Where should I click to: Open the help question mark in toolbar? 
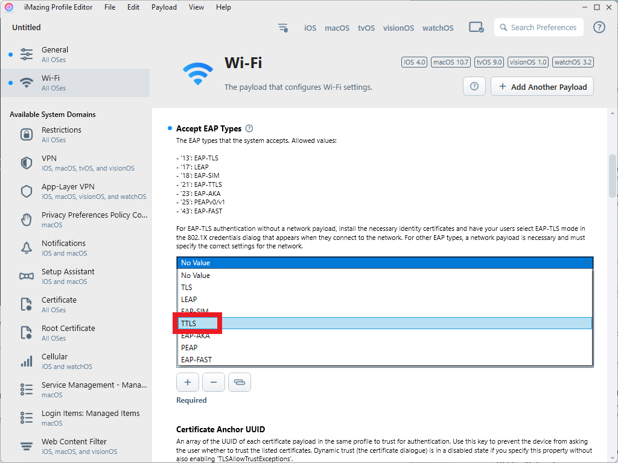599,27
